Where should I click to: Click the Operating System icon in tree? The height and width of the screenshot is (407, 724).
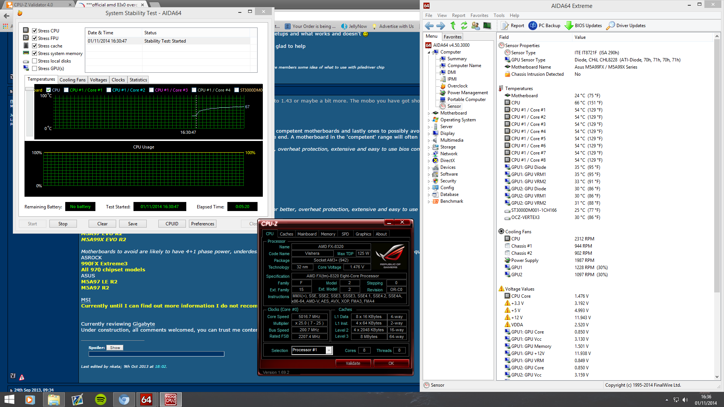coord(436,120)
